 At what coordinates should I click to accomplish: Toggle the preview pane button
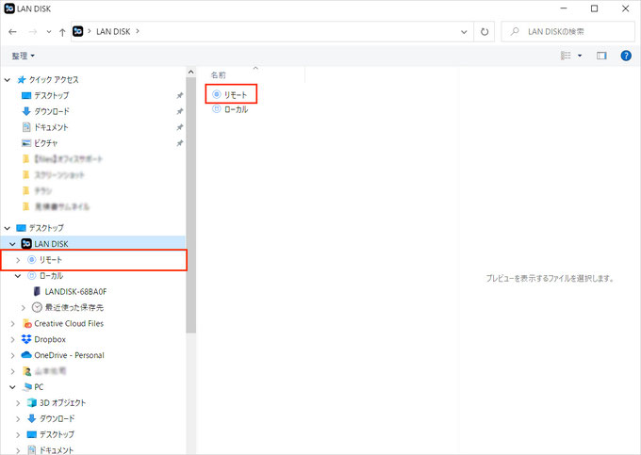[x=601, y=56]
